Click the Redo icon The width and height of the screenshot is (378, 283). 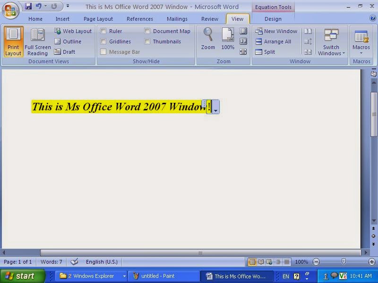[54, 6]
